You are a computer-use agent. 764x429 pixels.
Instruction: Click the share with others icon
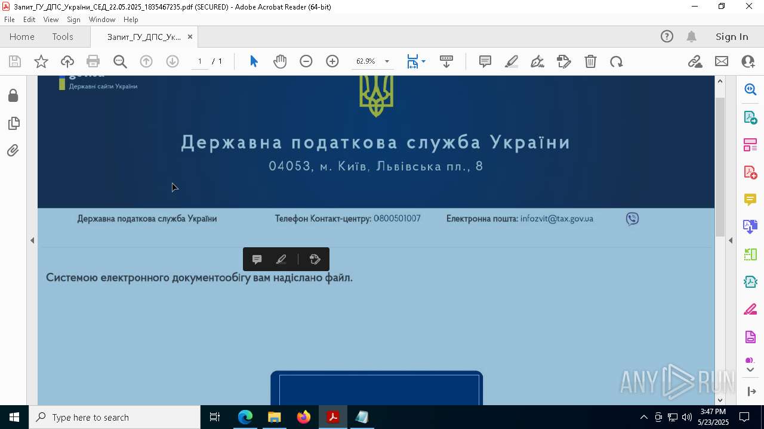(748, 61)
